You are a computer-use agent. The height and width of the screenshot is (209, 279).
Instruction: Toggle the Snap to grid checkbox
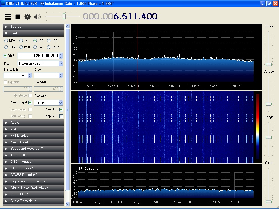point(30,102)
